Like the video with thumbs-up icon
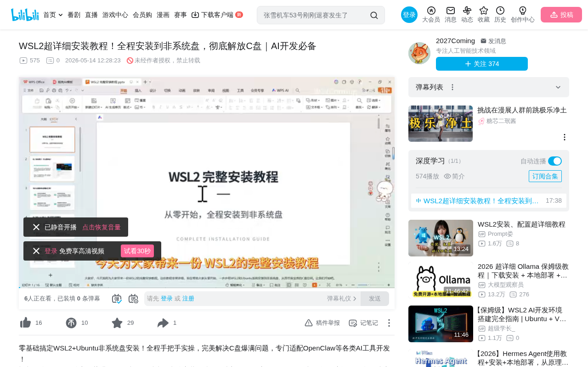 pyautogui.click(x=26, y=323)
